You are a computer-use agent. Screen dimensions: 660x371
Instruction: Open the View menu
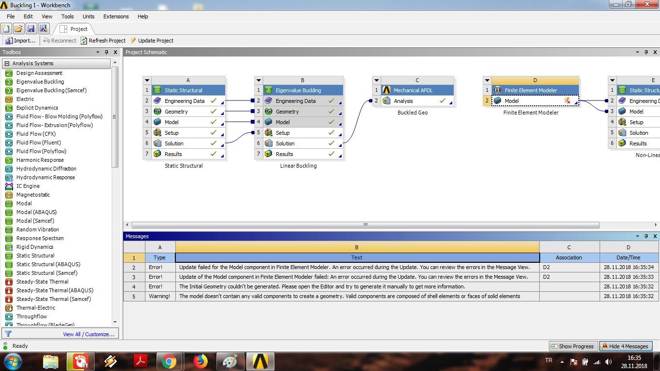coord(47,16)
